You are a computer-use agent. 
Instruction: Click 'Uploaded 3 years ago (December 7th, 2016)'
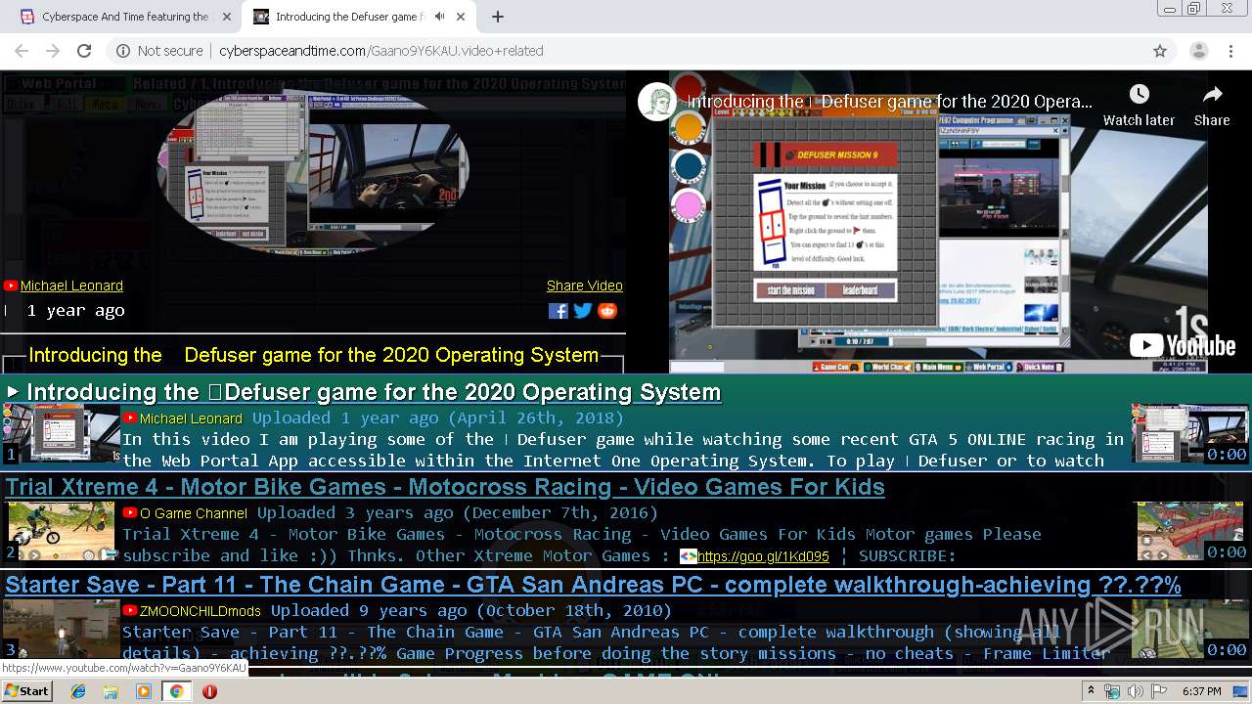point(458,512)
